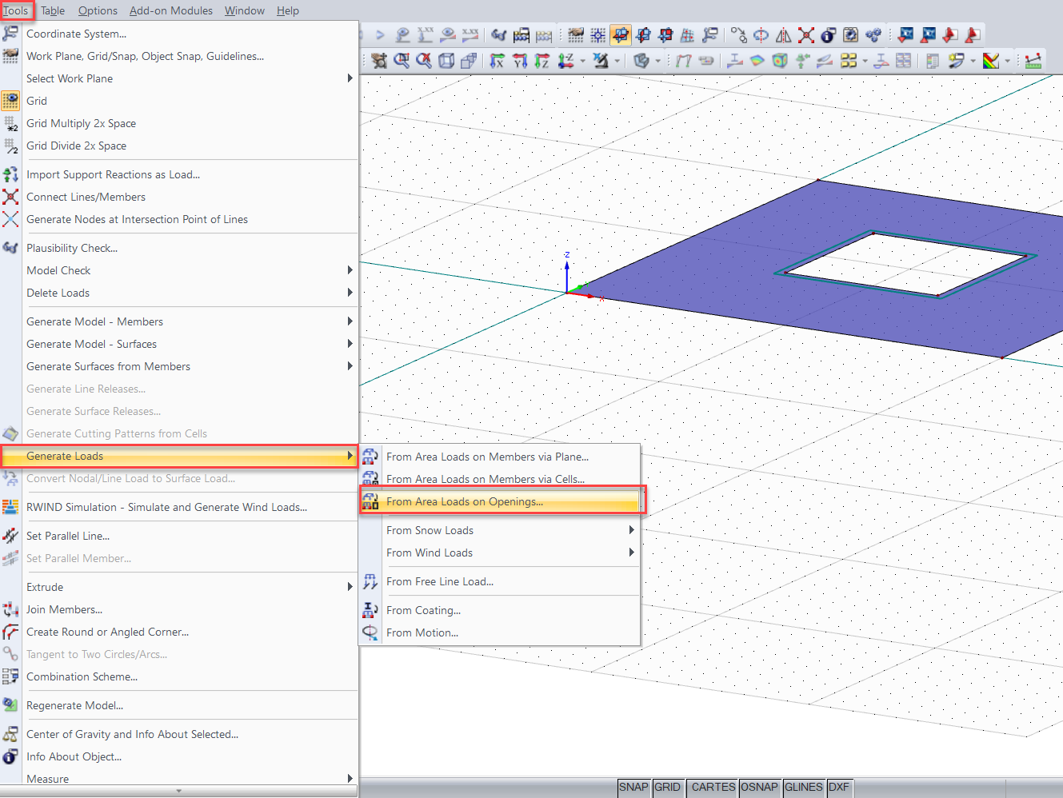Choose From Area Loads on Openings
The width and height of the screenshot is (1063, 798).
pos(500,501)
